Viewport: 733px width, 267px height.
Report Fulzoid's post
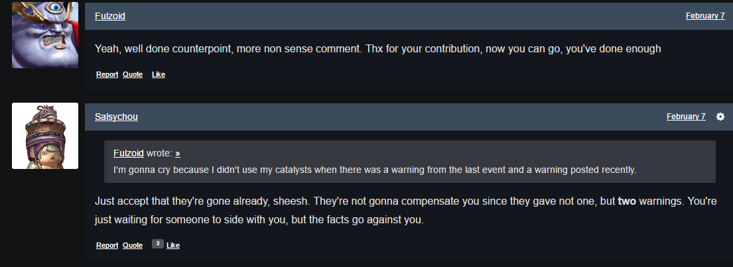click(x=107, y=74)
